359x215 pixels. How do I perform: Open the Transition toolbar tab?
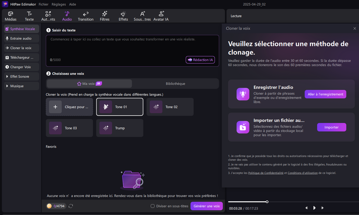click(86, 16)
